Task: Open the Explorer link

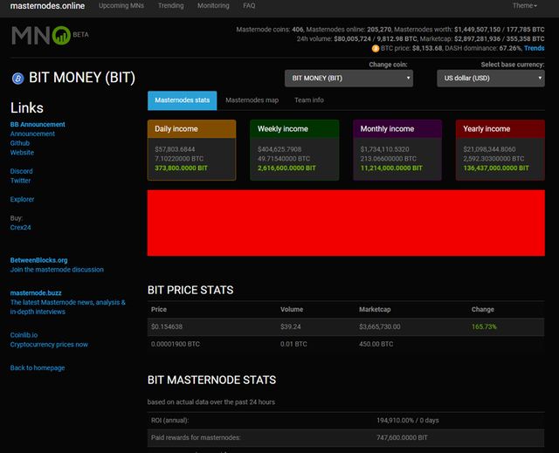Action: 22,199
